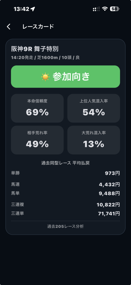131x285 pixels.
Task: Tap the 阪神9R 舞子特別 race title
Action: coord(35,49)
